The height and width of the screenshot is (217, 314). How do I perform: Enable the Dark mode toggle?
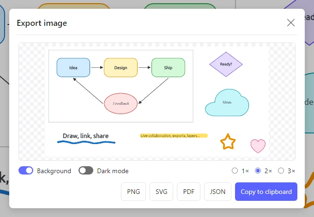86,170
